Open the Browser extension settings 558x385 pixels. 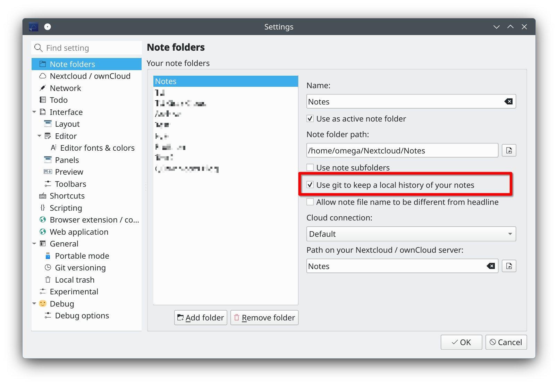coord(94,219)
